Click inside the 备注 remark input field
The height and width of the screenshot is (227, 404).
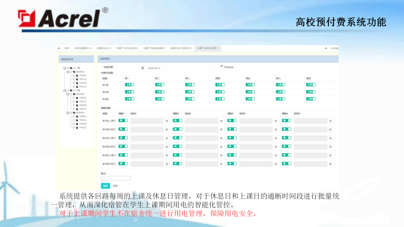pos(115,178)
